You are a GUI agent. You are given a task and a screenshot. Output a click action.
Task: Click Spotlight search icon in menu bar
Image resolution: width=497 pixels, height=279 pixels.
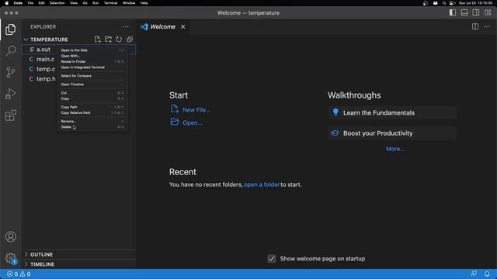tap(444, 3)
